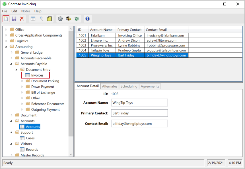Expand the Office folder

(x=6, y=29)
